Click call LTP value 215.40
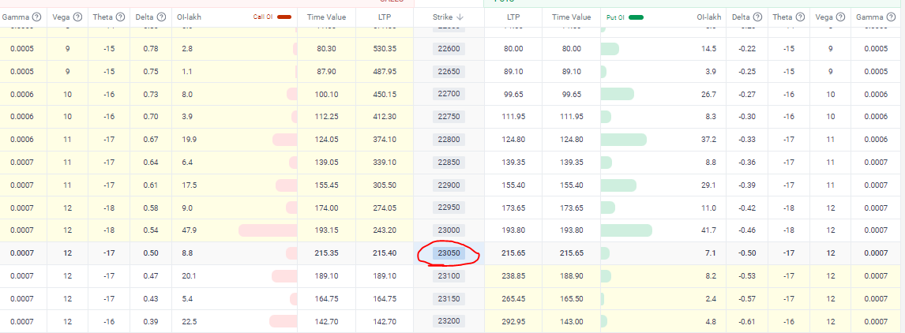Image resolution: width=905 pixels, height=333 pixels. (385, 253)
